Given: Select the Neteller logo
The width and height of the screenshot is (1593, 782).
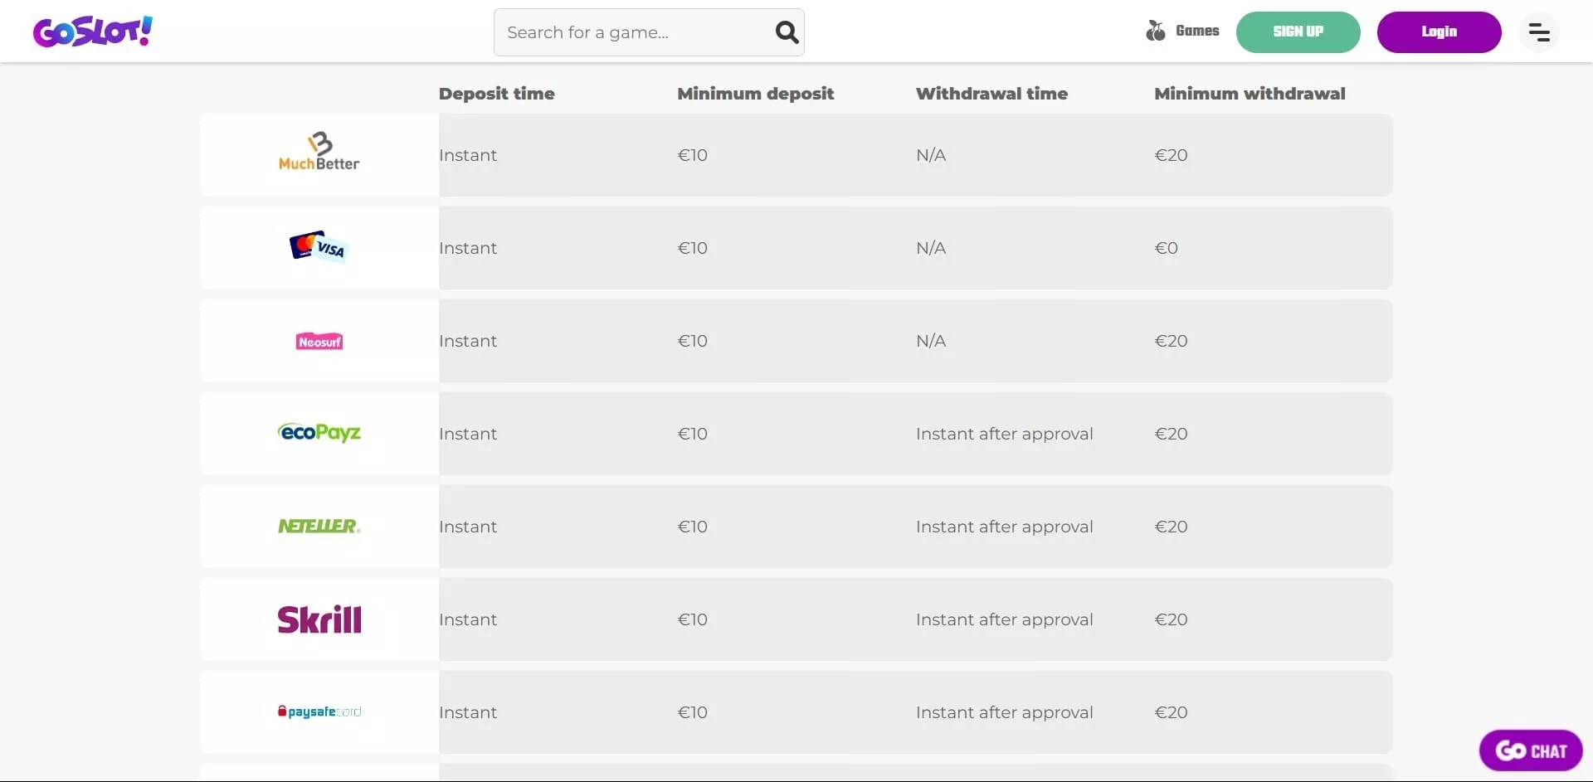Looking at the screenshot, I should (x=319, y=526).
